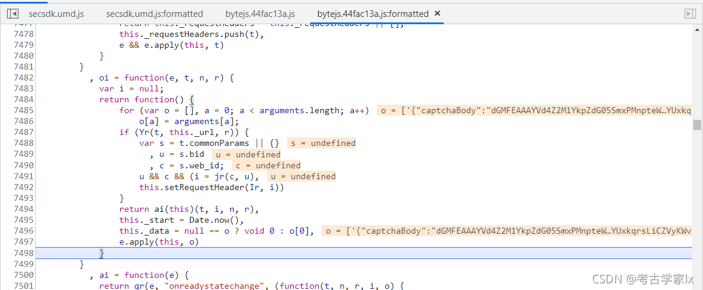The width and height of the screenshot is (703, 290).
Task: Switch to the bytejs.44fac13a.js tab
Action: click(260, 14)
